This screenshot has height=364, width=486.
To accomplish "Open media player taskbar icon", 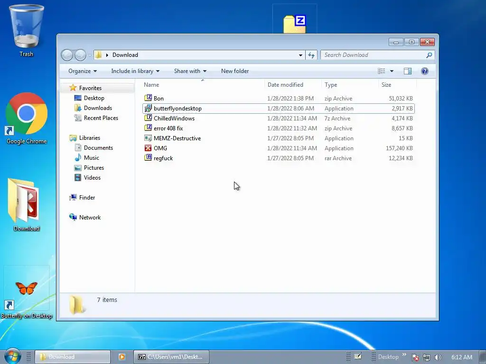I will pyautogui.click(x=122, y=357).
